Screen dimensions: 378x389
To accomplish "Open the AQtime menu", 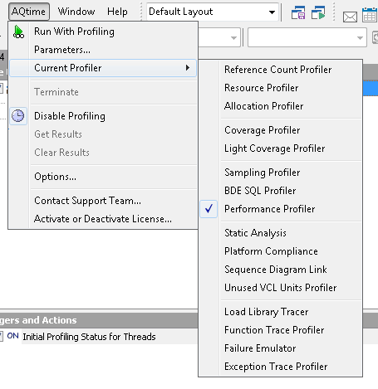I will (29, 12).
